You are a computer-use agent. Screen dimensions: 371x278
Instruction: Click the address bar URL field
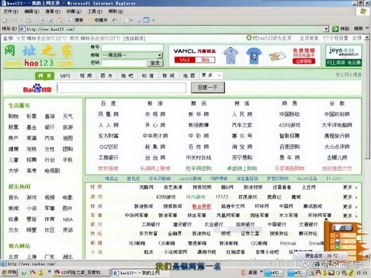coord(174,29)
